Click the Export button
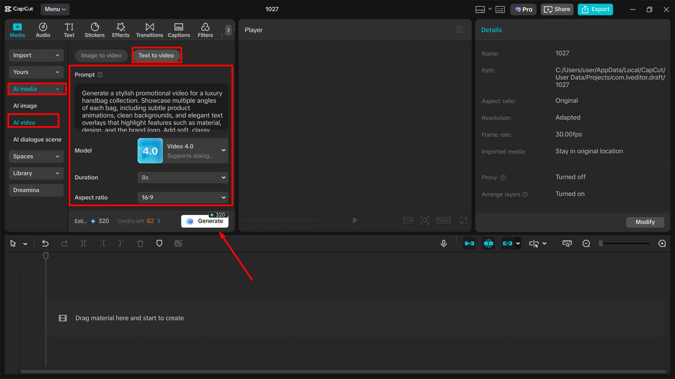The width and height of the screenshot is (675, 379). pyautogui.click(x=595, y=9)
